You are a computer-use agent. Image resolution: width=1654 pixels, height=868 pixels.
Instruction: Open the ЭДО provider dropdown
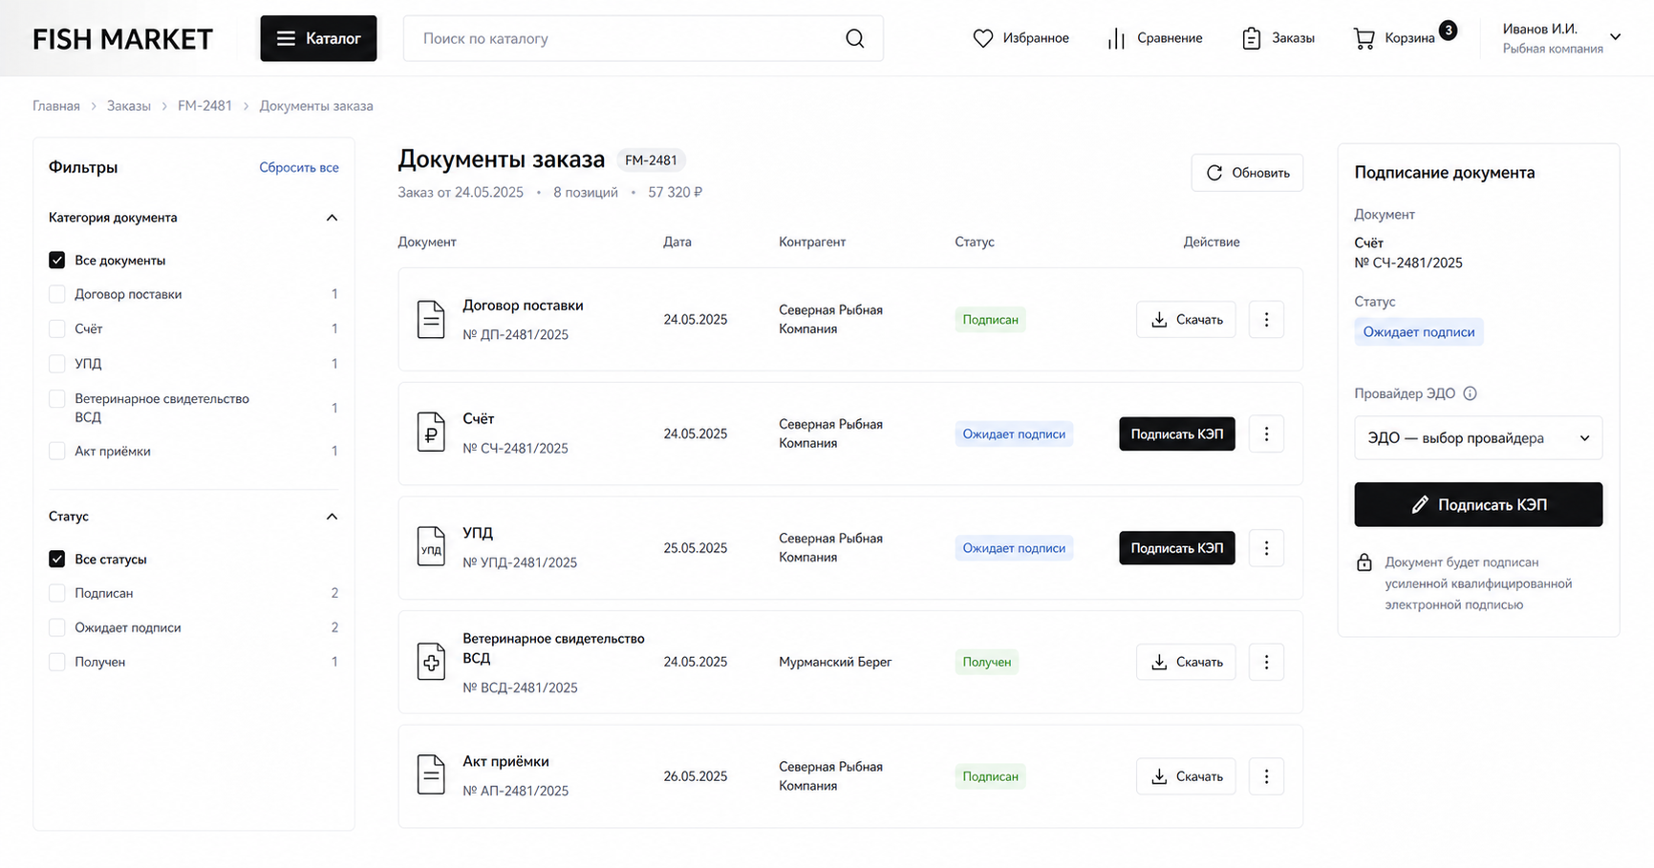click(x=1477, y=438)
